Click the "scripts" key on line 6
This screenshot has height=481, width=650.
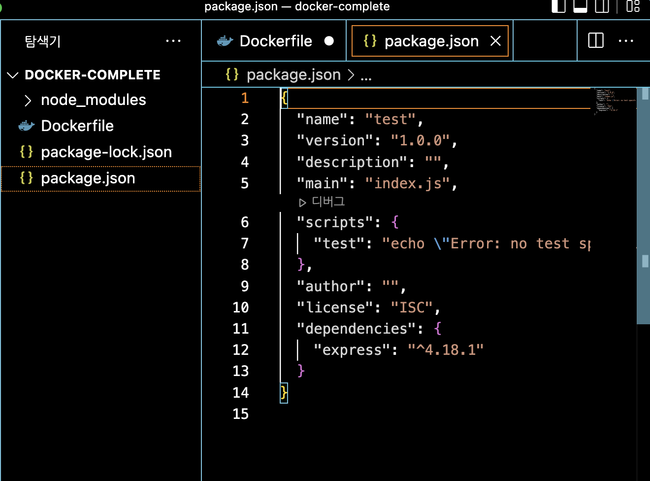click(x=335, y=222)
